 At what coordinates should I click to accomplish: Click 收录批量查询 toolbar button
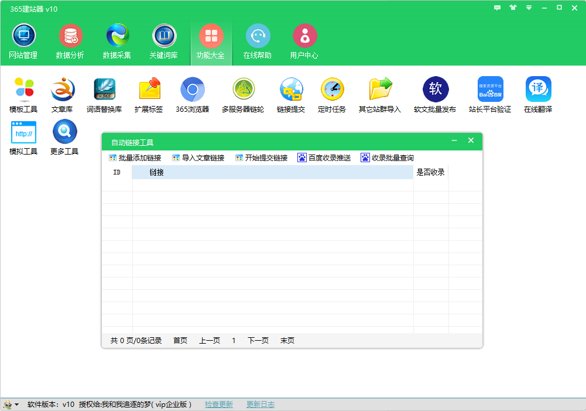pyautogui.click(x=388, y=157)
